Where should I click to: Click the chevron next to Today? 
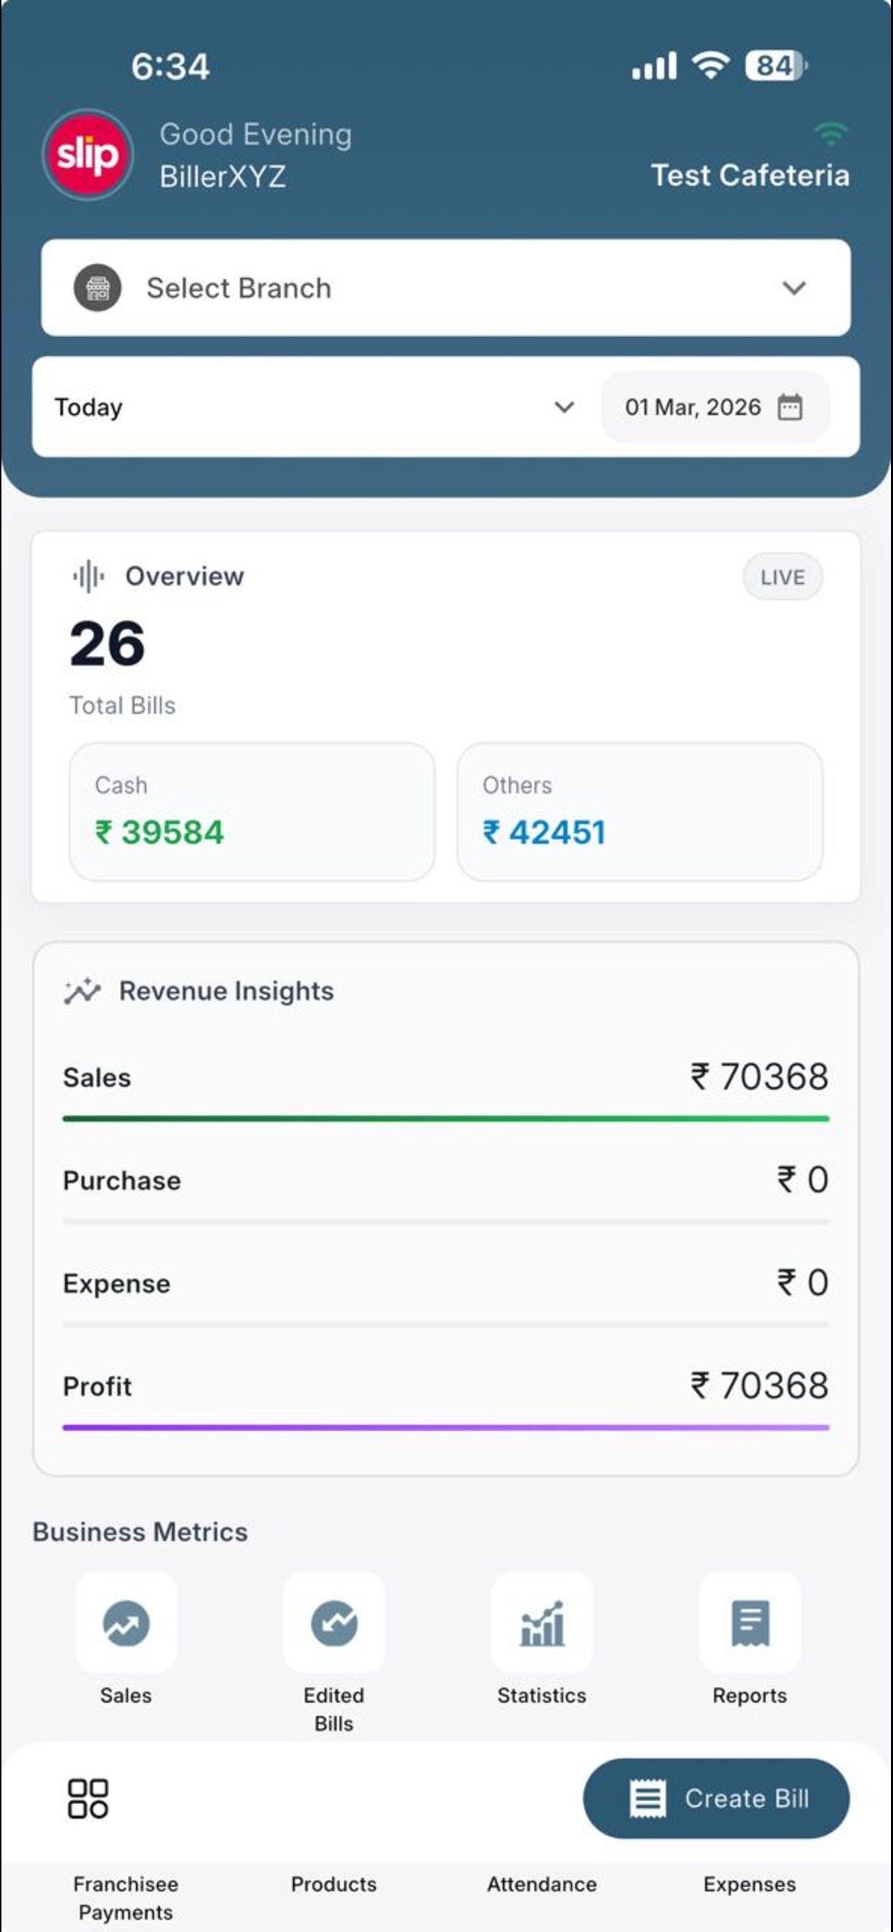564,408
